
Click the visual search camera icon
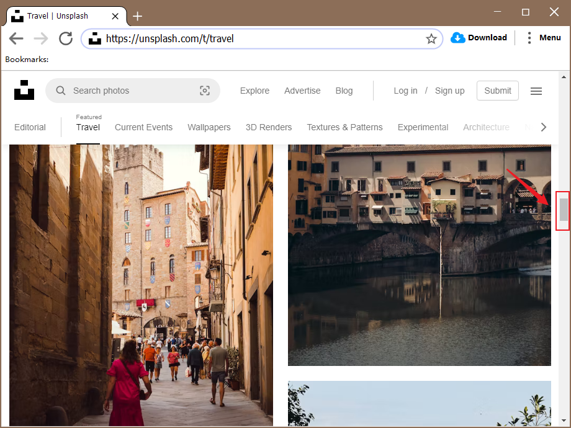point(205,91)
